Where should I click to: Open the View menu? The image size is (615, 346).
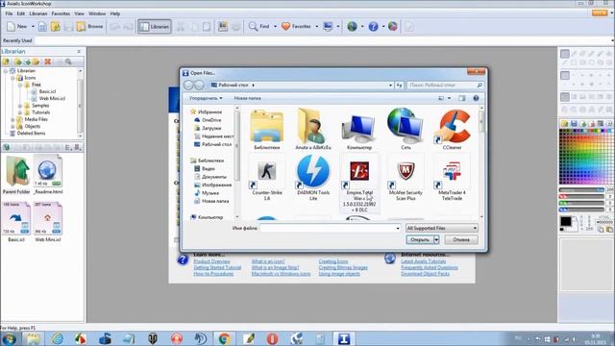79,13
